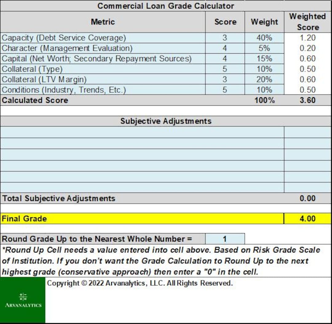Screen dimensions: 332x324
Task: Click the Copyright 2022 Arvanalytics notice
Action: pyautogui.click(x=140, y=283)
